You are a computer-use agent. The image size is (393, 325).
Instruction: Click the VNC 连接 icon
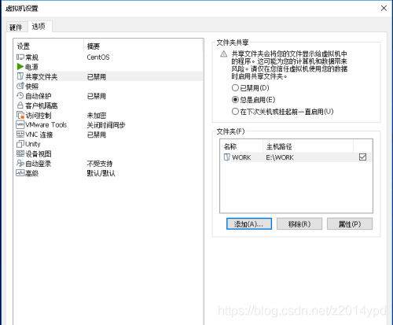(20, 135)
